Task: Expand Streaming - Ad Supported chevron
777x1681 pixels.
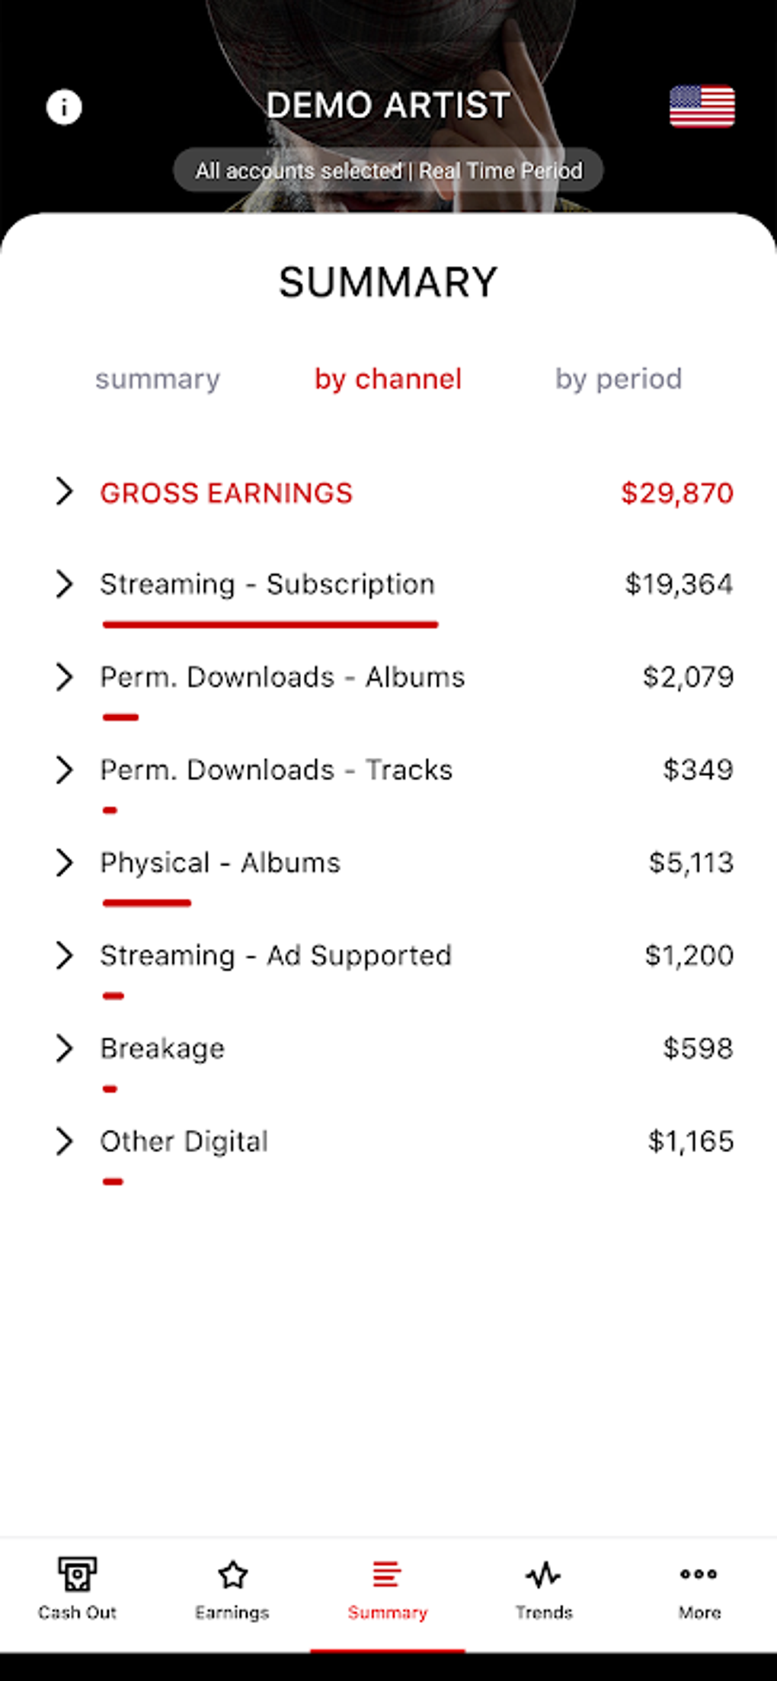Action: click(x=65, y=955)
